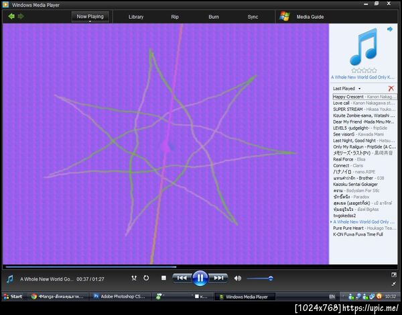Open the A Whole New World album link
Viewport: 402px width, 315px height.
pos(362,77)
